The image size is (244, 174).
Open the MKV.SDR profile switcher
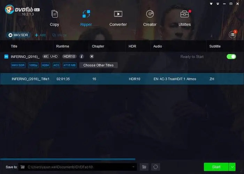[x=18, y=35]
